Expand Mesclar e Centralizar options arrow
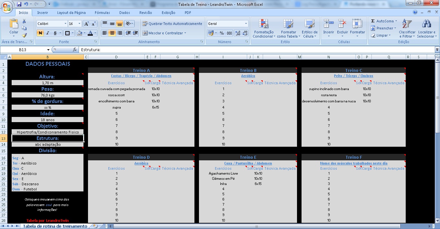The width and height of the screenshot is (440, 229). pos(185,33)
